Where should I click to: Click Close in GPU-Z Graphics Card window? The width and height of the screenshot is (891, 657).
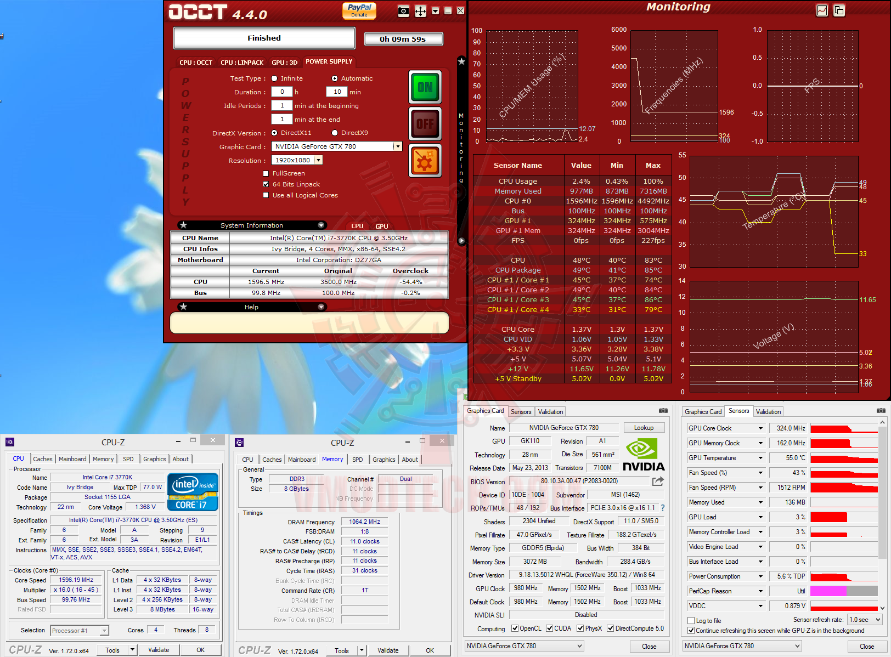(649, 647)
